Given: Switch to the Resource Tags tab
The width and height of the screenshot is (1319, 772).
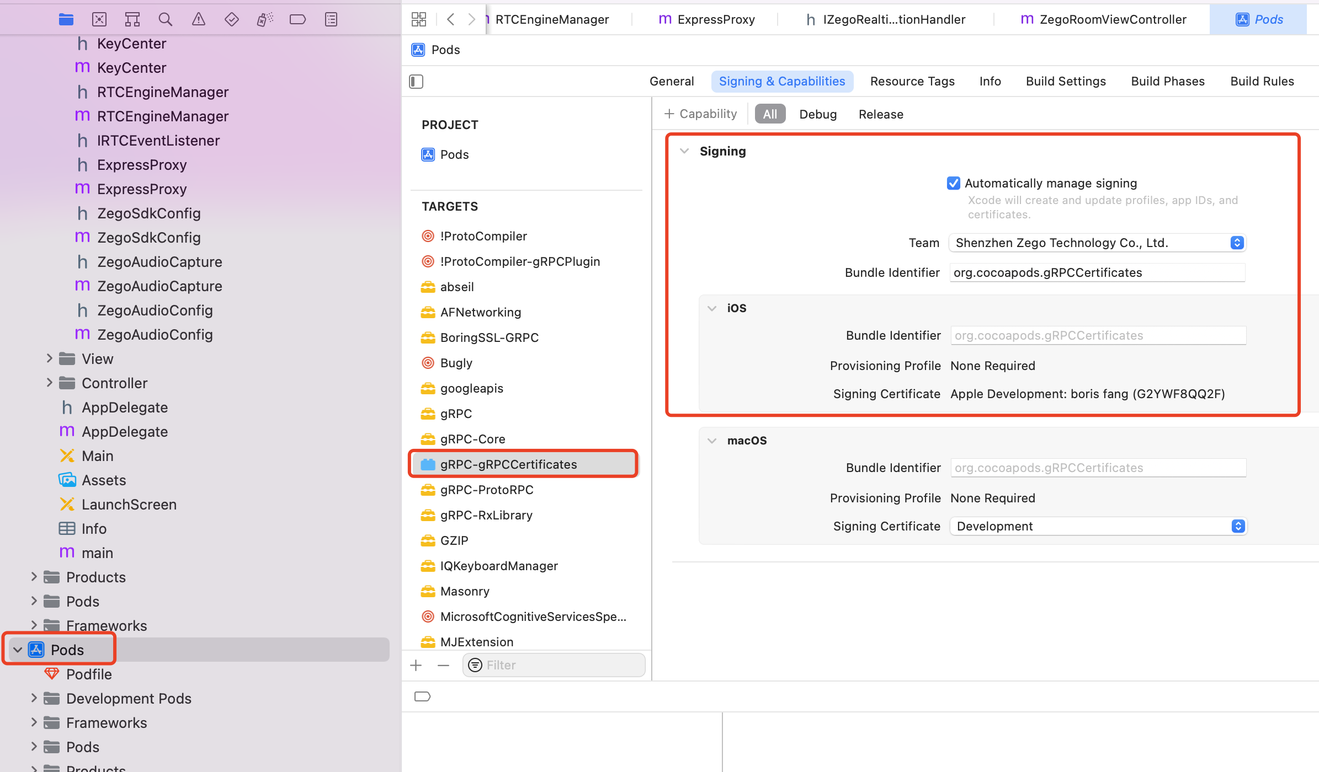Looking at the screenshot, I should pos(912,81).
